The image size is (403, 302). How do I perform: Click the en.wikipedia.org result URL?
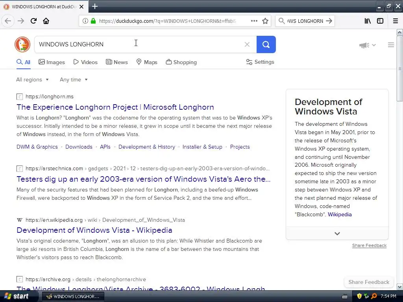[105, 220]
